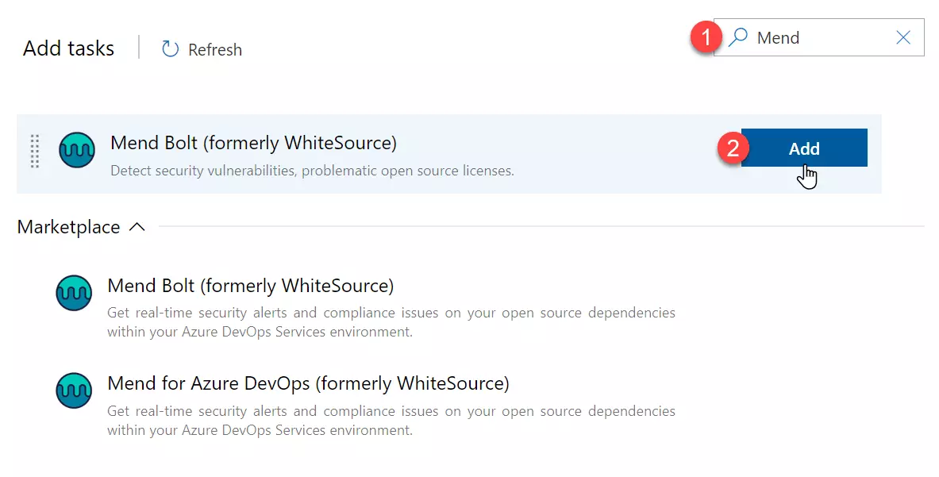Click description under Marketplace Mend Bolt
The height and width of the screenshot is (477, 939).
(x=391, y=322)
